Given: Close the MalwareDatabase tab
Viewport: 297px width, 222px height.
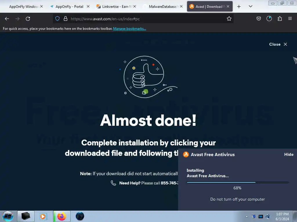Looking at the screenshot, I should [181, 6].
